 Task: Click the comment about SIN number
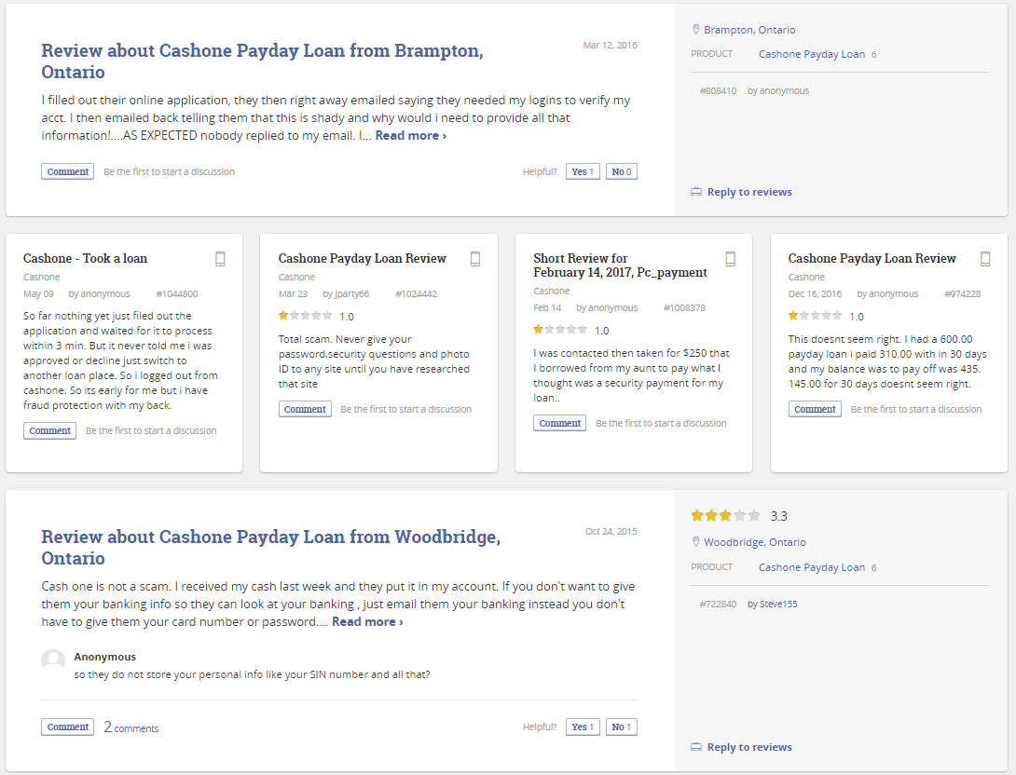[252, 674]
